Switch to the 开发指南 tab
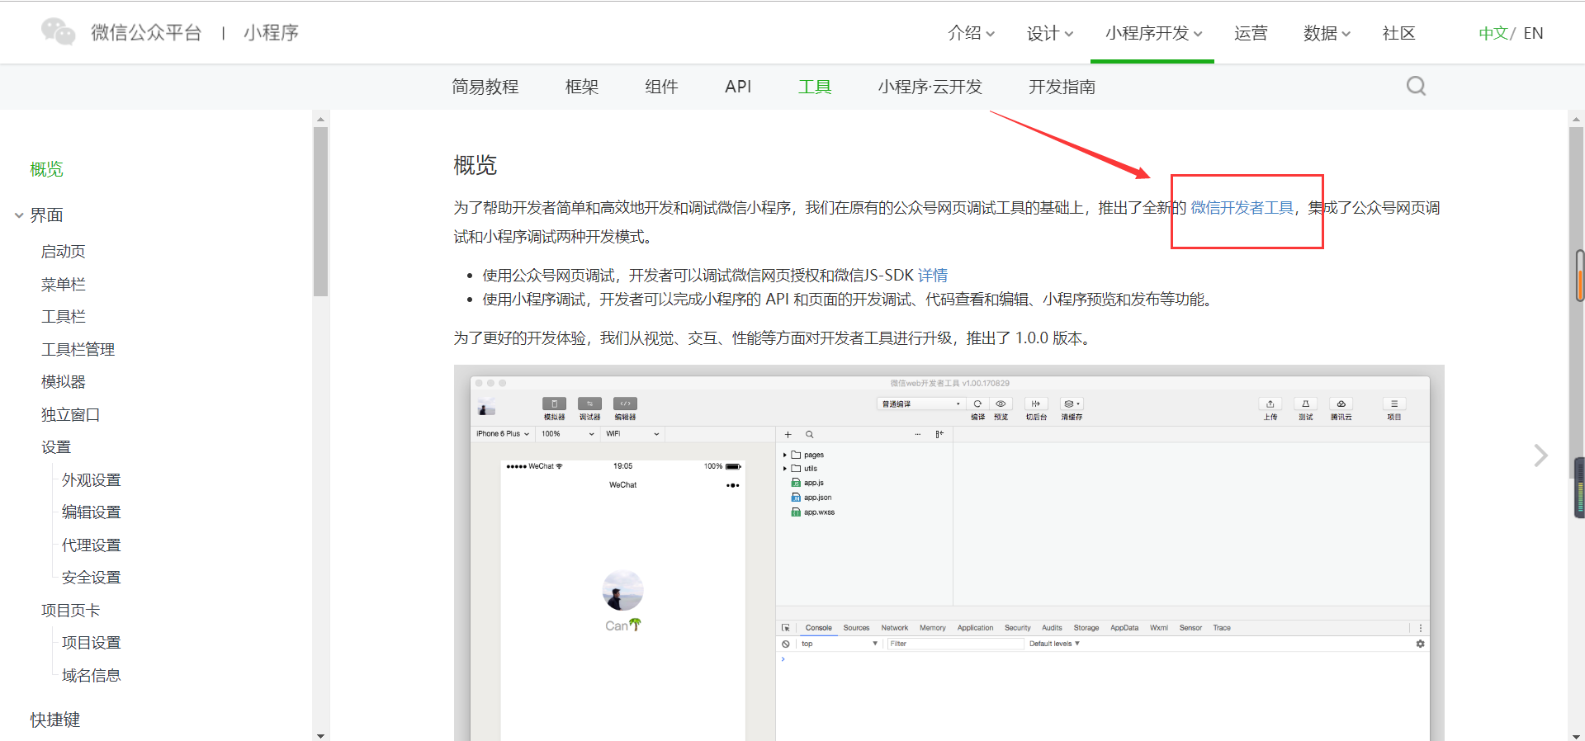Image resolution: width=1585 pixels, height=741 pixels. click(x=1062, y=87)
